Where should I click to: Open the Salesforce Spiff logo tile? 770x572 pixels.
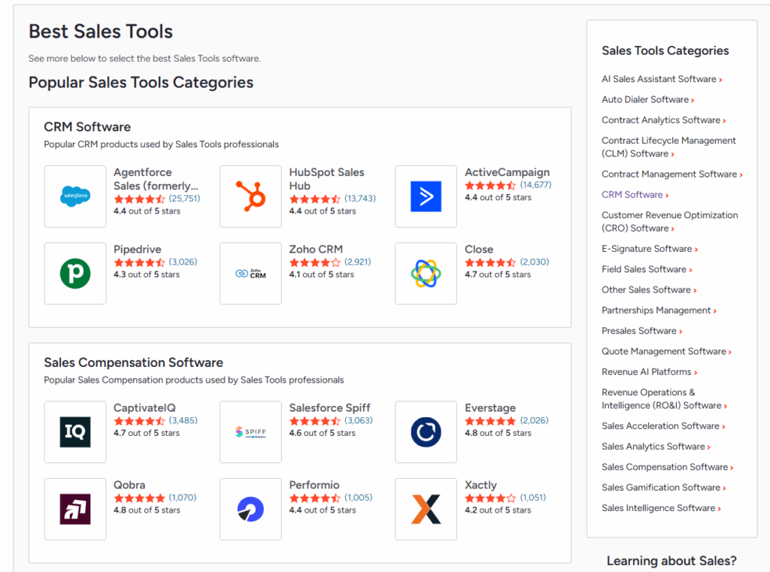point(250,432)
